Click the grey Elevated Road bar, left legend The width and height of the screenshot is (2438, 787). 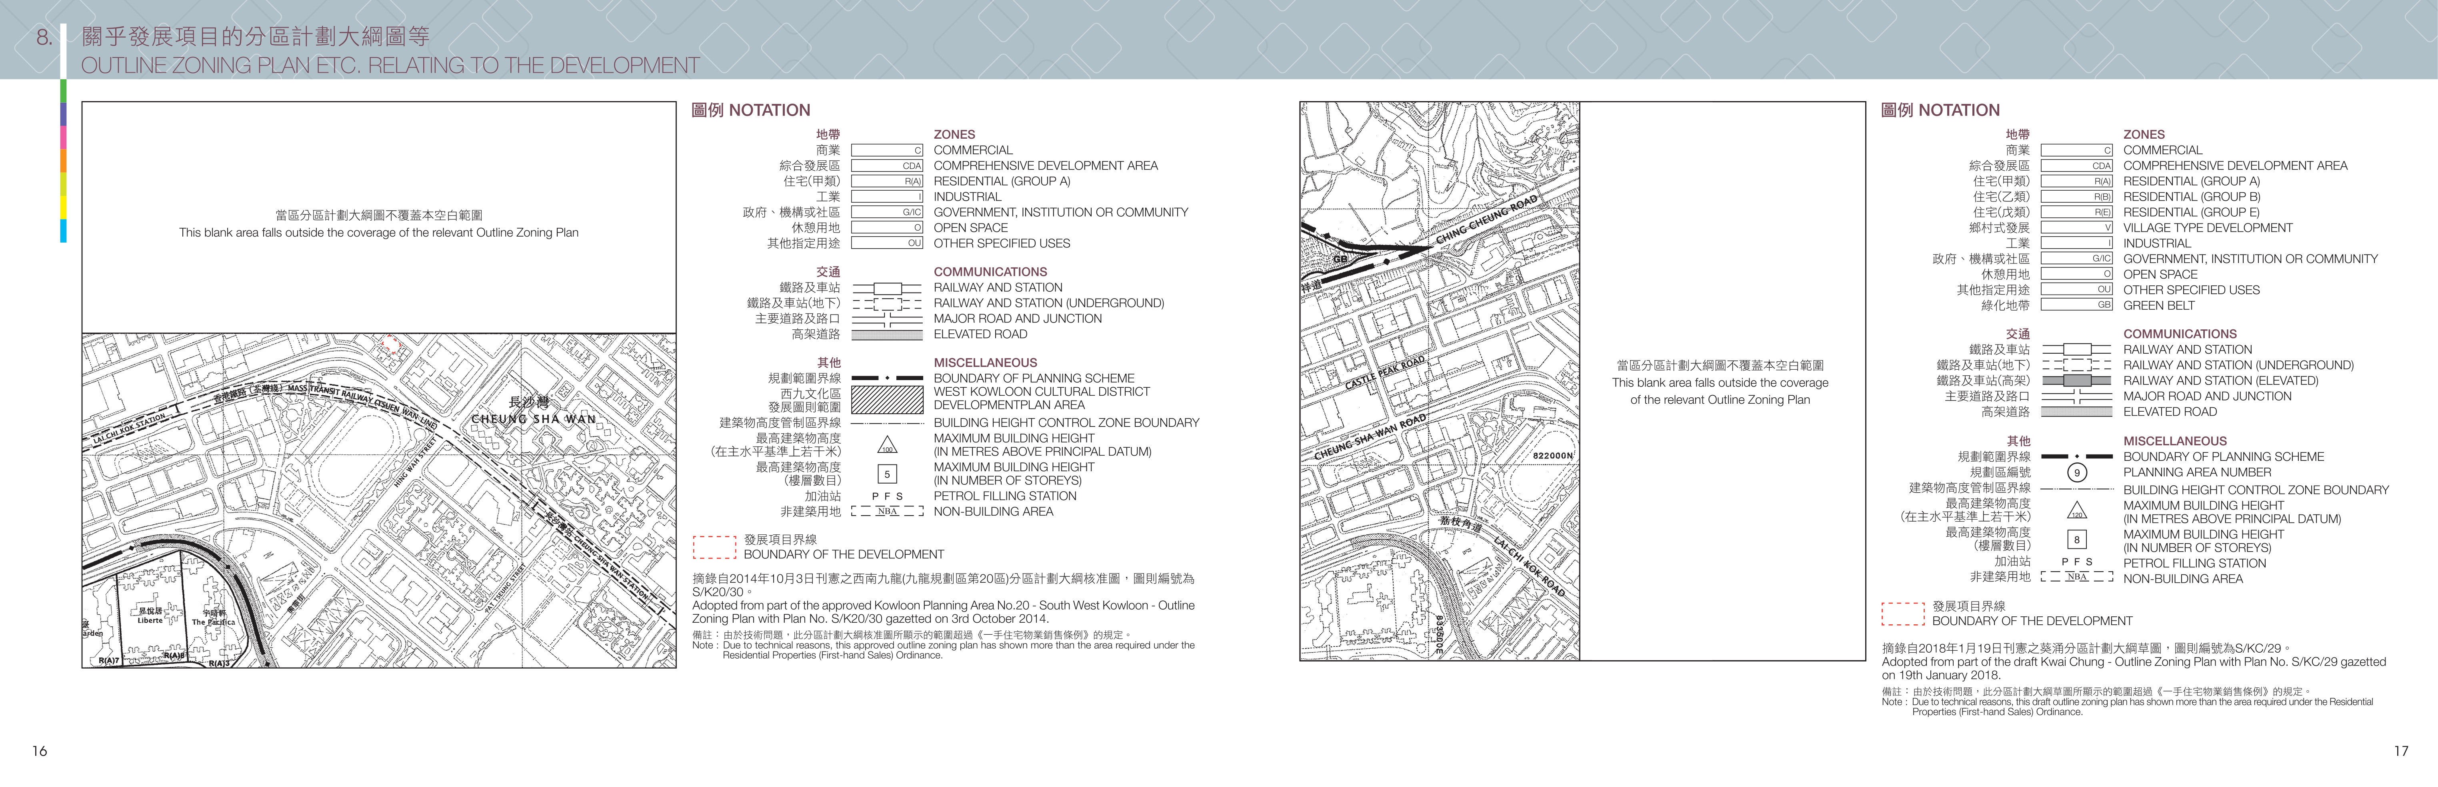[887, 335]
